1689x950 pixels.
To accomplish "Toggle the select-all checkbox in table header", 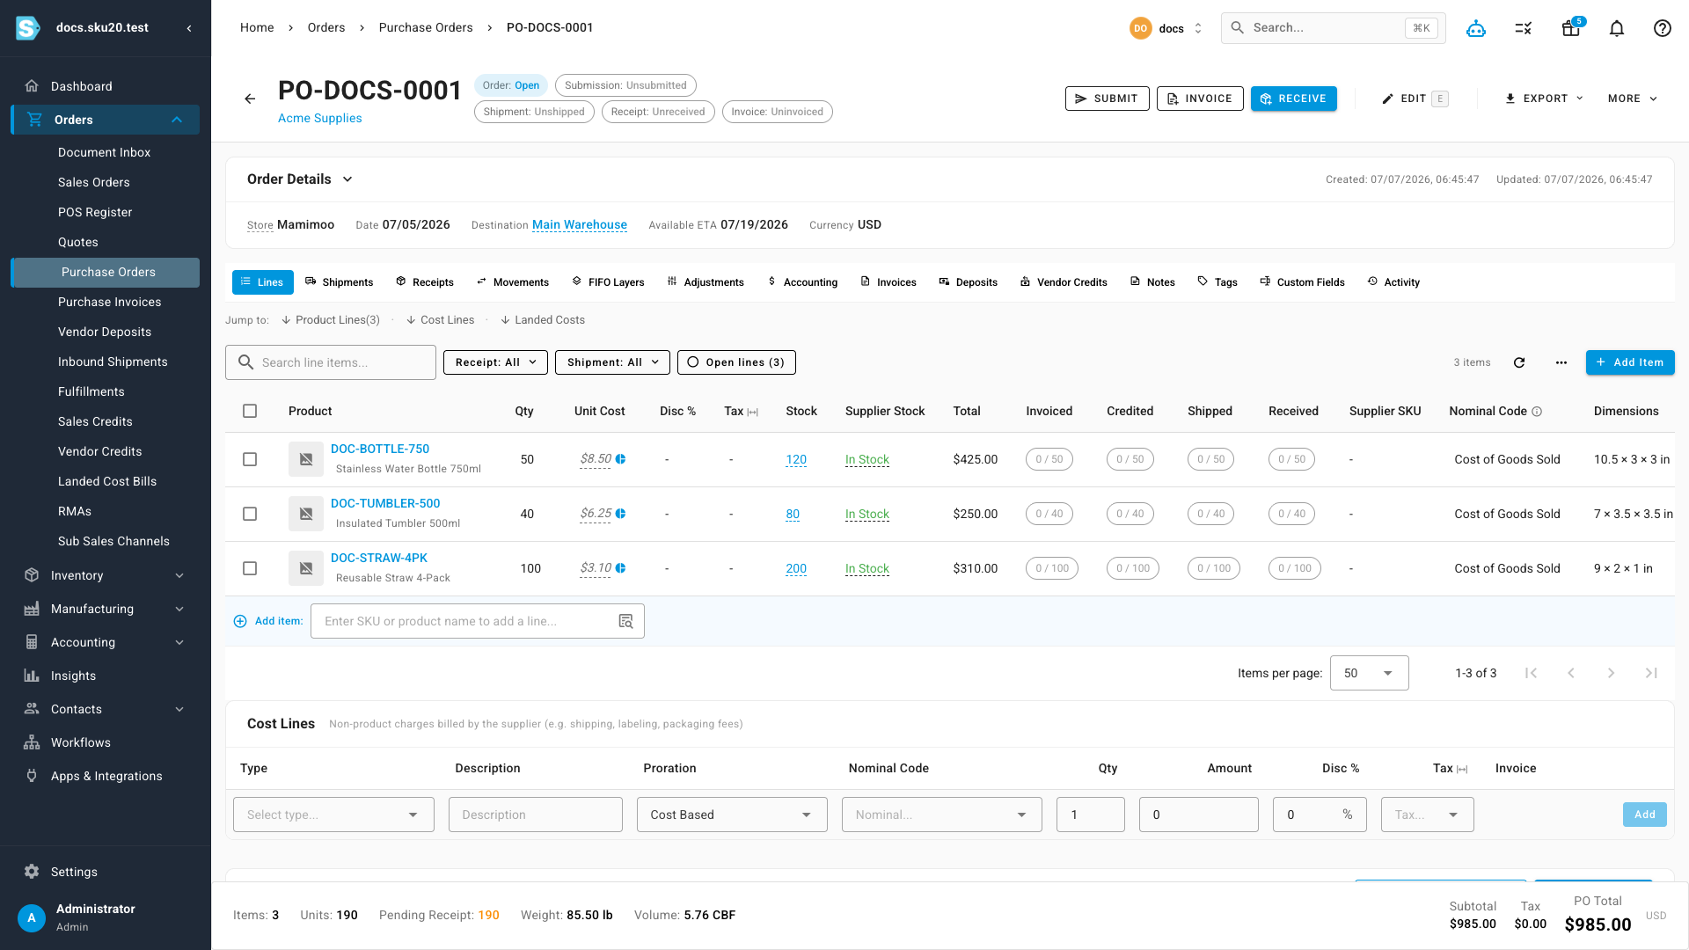I will point(250,411).
